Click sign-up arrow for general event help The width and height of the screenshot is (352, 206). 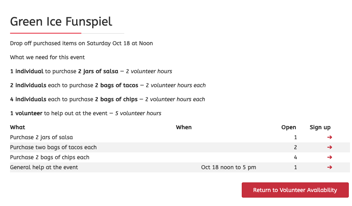click(330, 167)
